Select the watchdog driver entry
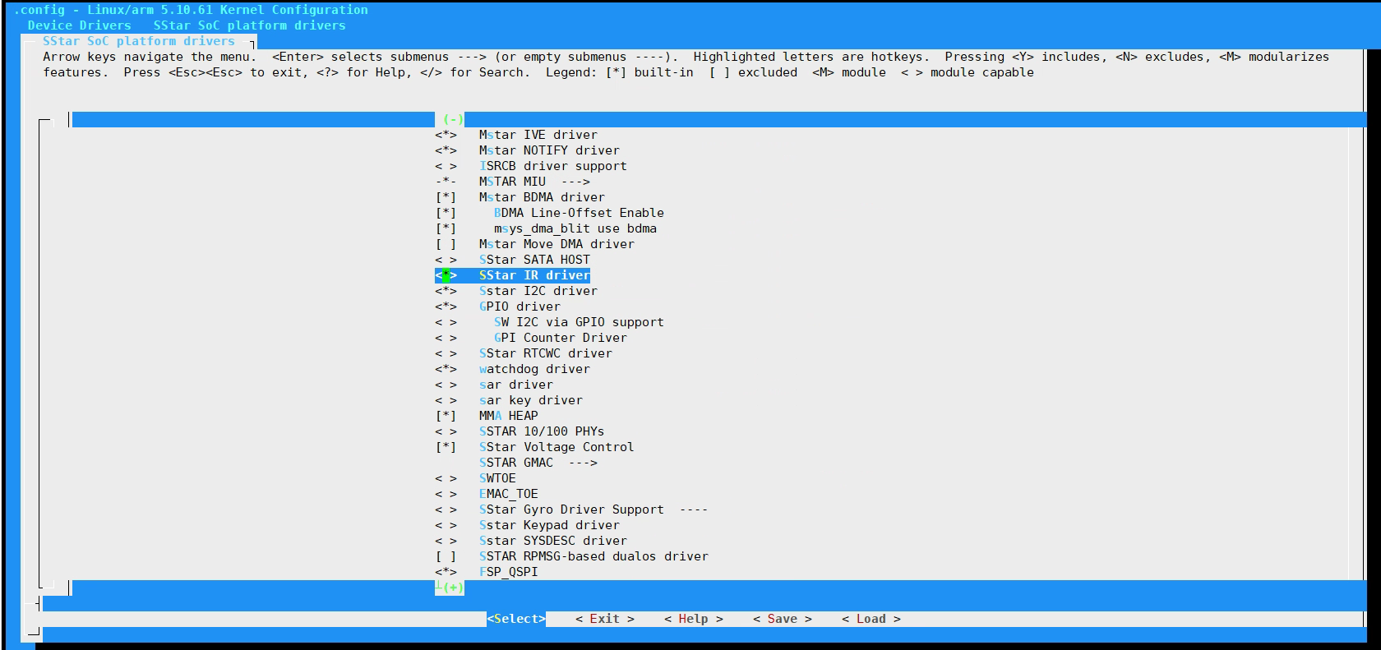The image size is (1381, 650). click(x=534, y=369)
